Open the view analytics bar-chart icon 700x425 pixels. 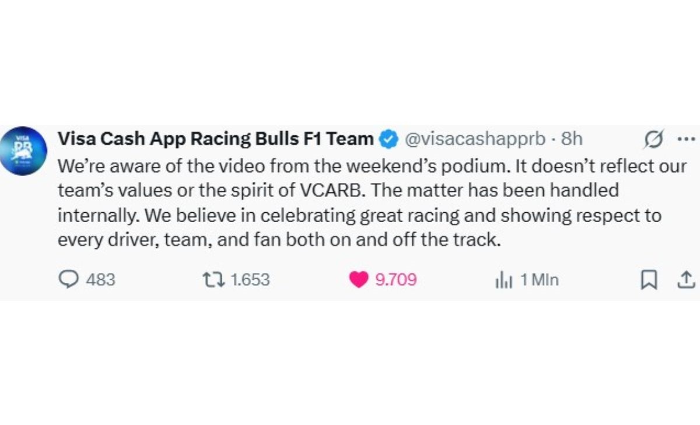(503, 281)
